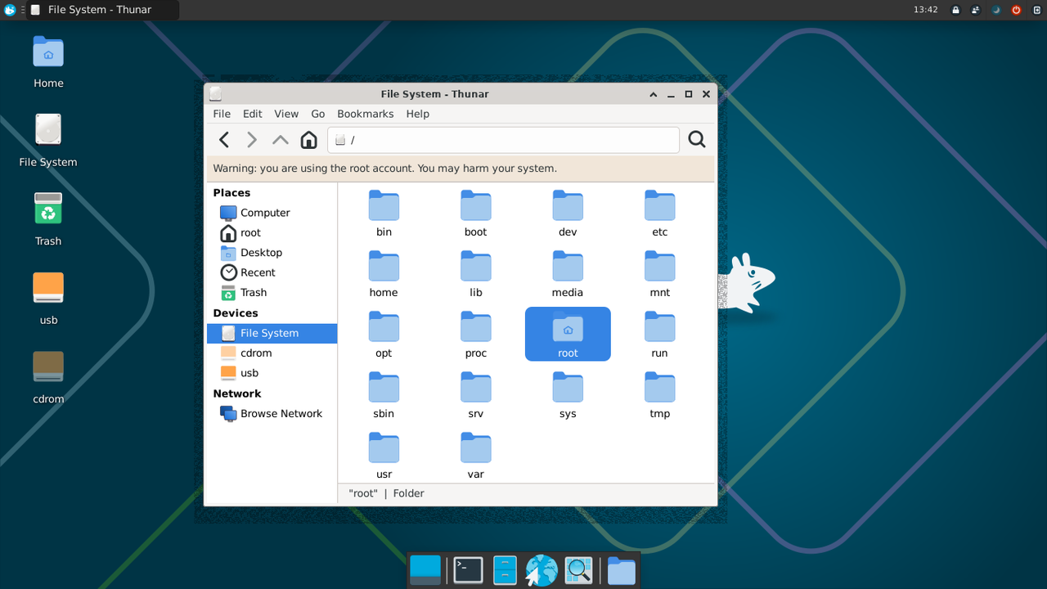The height and width of the screenshot is (589, 1047).
Task: Click the lock screen icon in the panel
Action: pos(955,10)
